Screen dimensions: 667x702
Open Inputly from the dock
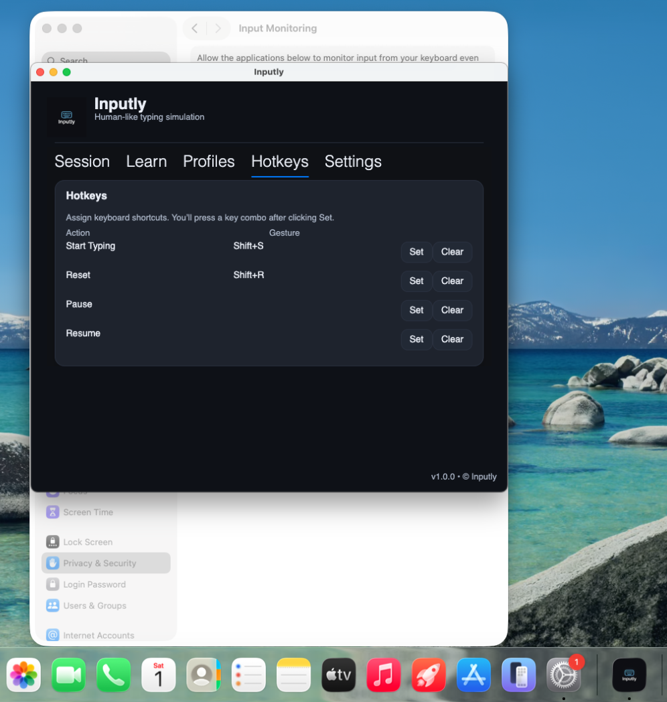coord(629,674)
